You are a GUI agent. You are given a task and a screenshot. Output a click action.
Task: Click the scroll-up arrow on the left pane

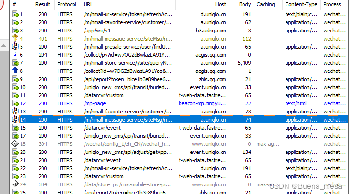click(3, 46)
